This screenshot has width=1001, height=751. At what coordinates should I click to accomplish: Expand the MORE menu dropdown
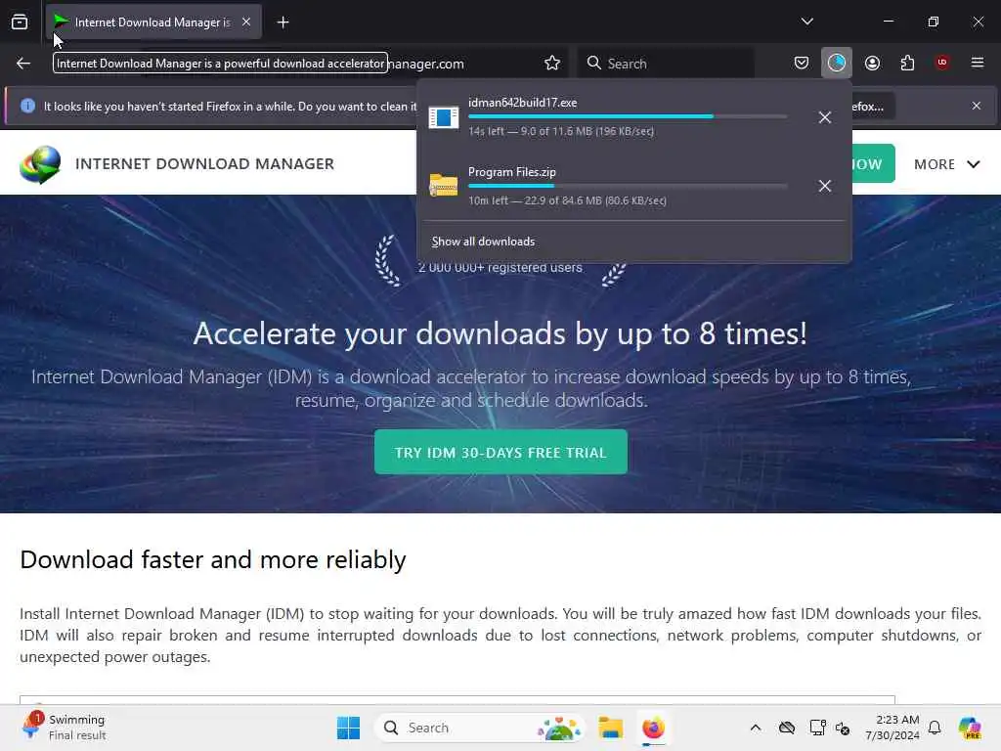coord(946,164)
